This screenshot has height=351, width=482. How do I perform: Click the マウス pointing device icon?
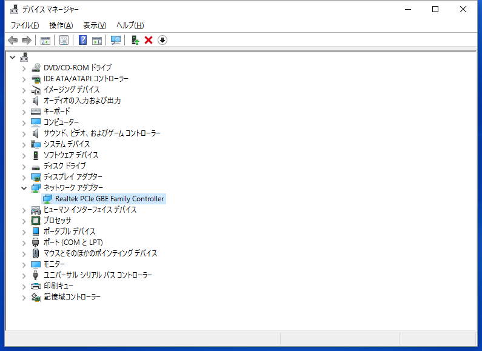tap(36, 253)
